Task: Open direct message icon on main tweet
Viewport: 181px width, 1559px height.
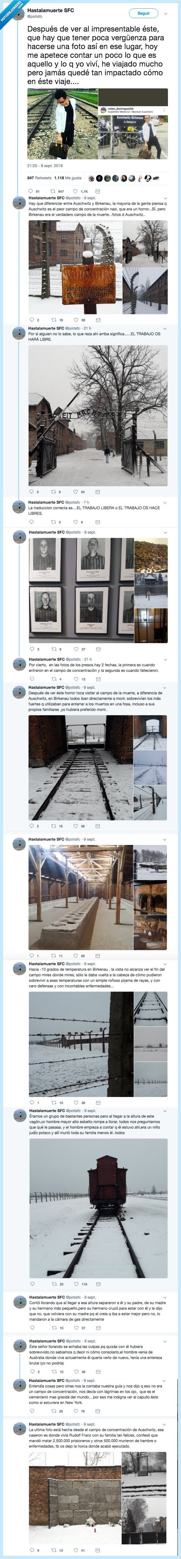Action: pyautogui.click(x=98, y=191)
